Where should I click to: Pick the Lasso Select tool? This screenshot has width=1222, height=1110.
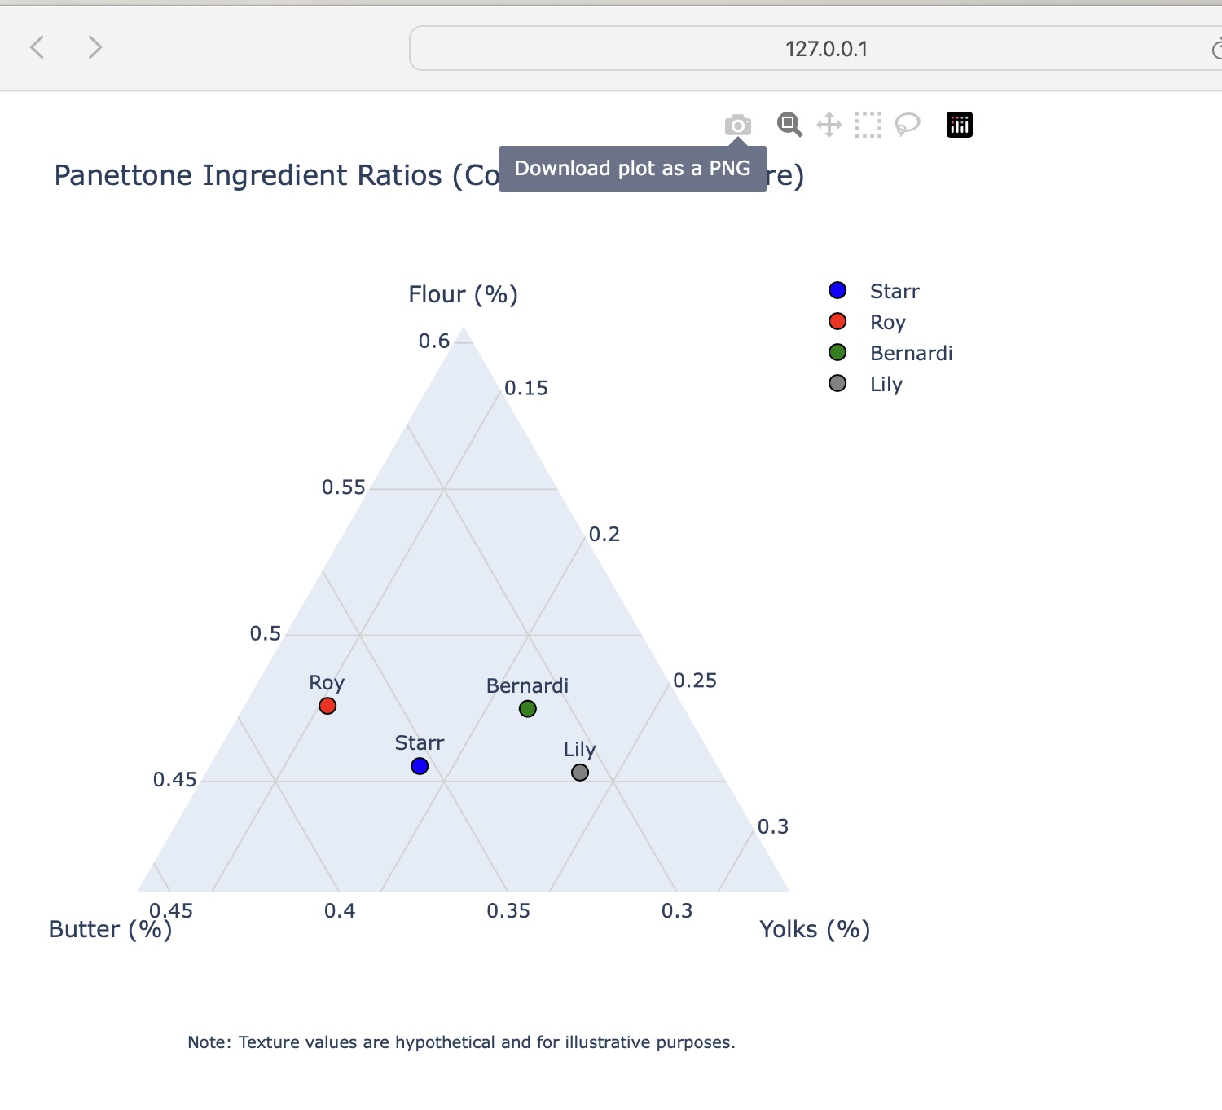[x=907, y=125]
